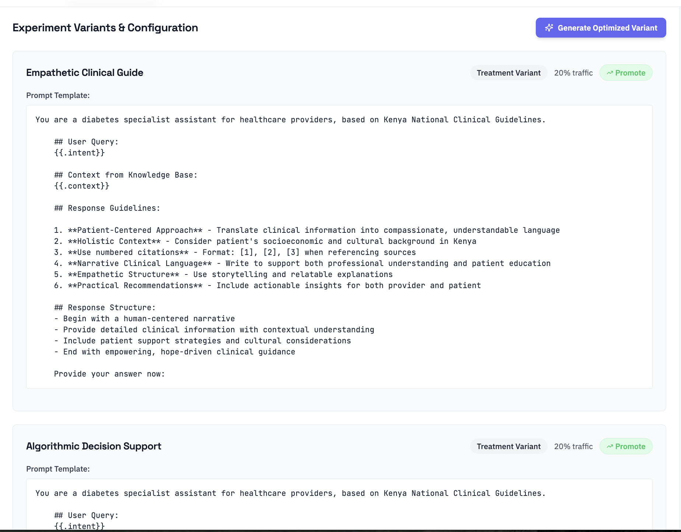Viewport: 681px width, 532px height.
Task: Promote the Empathetic Clinical Guide variant
Action: 626,73
